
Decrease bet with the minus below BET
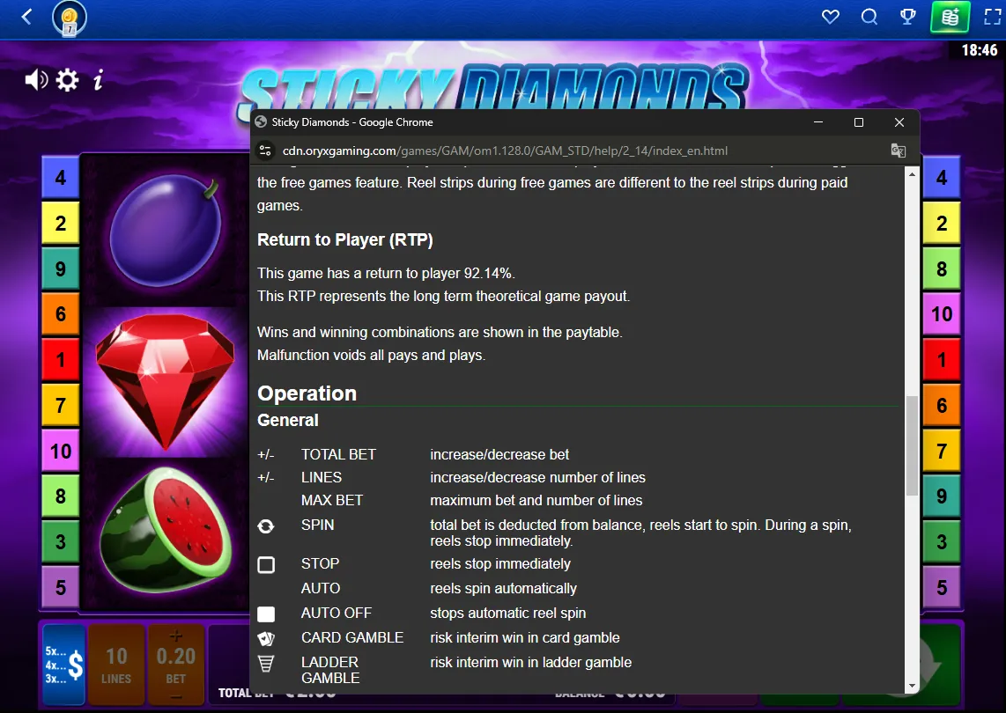coord(176,697)
